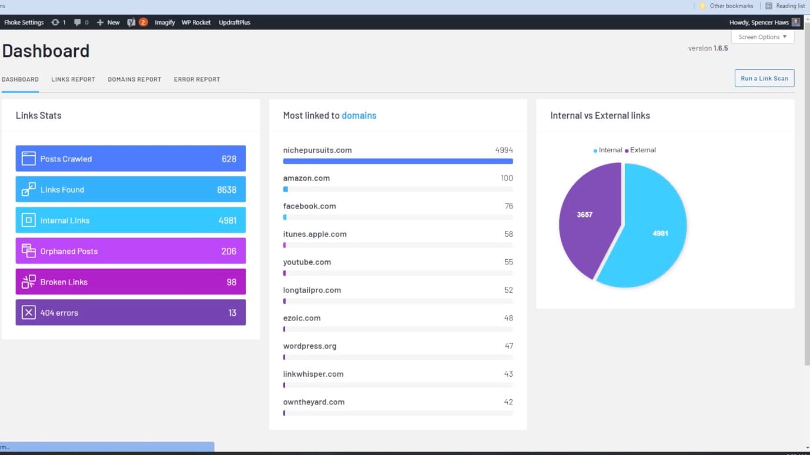This screenshot has width=810, height=455.
Task: Toggle the External legend in pie chart
Action: tap(640, 150)
